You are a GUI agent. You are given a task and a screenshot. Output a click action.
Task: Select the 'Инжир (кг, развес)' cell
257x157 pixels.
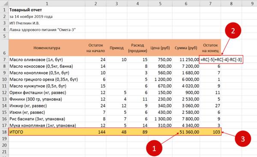coord(47,106)
